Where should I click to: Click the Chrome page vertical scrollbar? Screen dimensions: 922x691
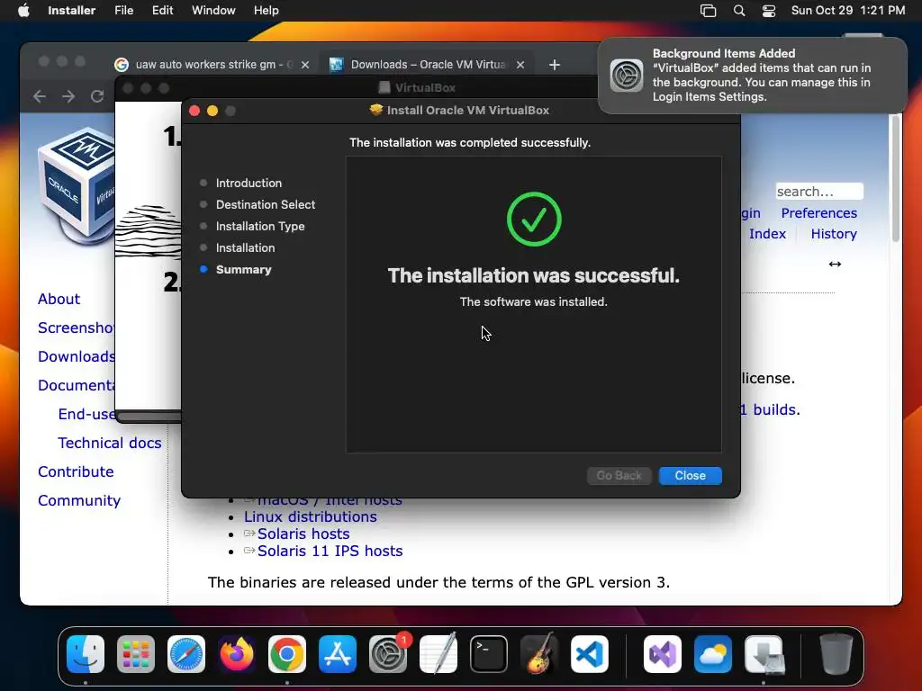coord(896,178)
